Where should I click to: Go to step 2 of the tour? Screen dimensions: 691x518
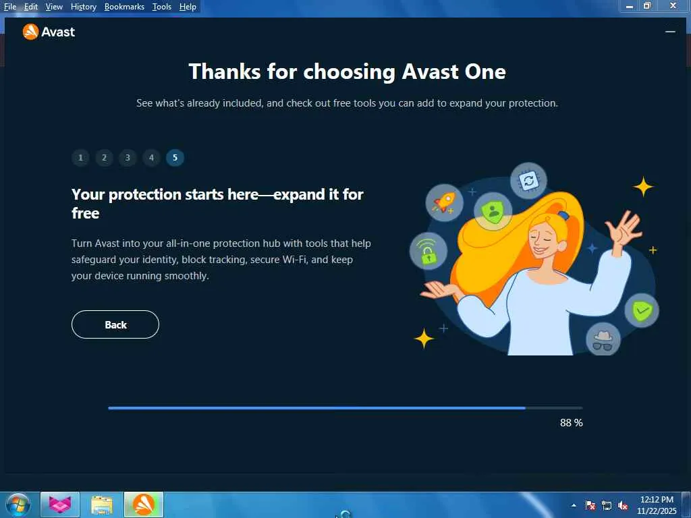point(105,158)
